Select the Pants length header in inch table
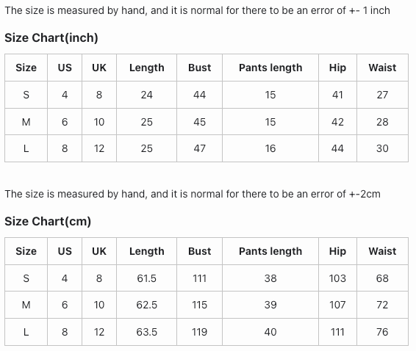 [270, 68]
